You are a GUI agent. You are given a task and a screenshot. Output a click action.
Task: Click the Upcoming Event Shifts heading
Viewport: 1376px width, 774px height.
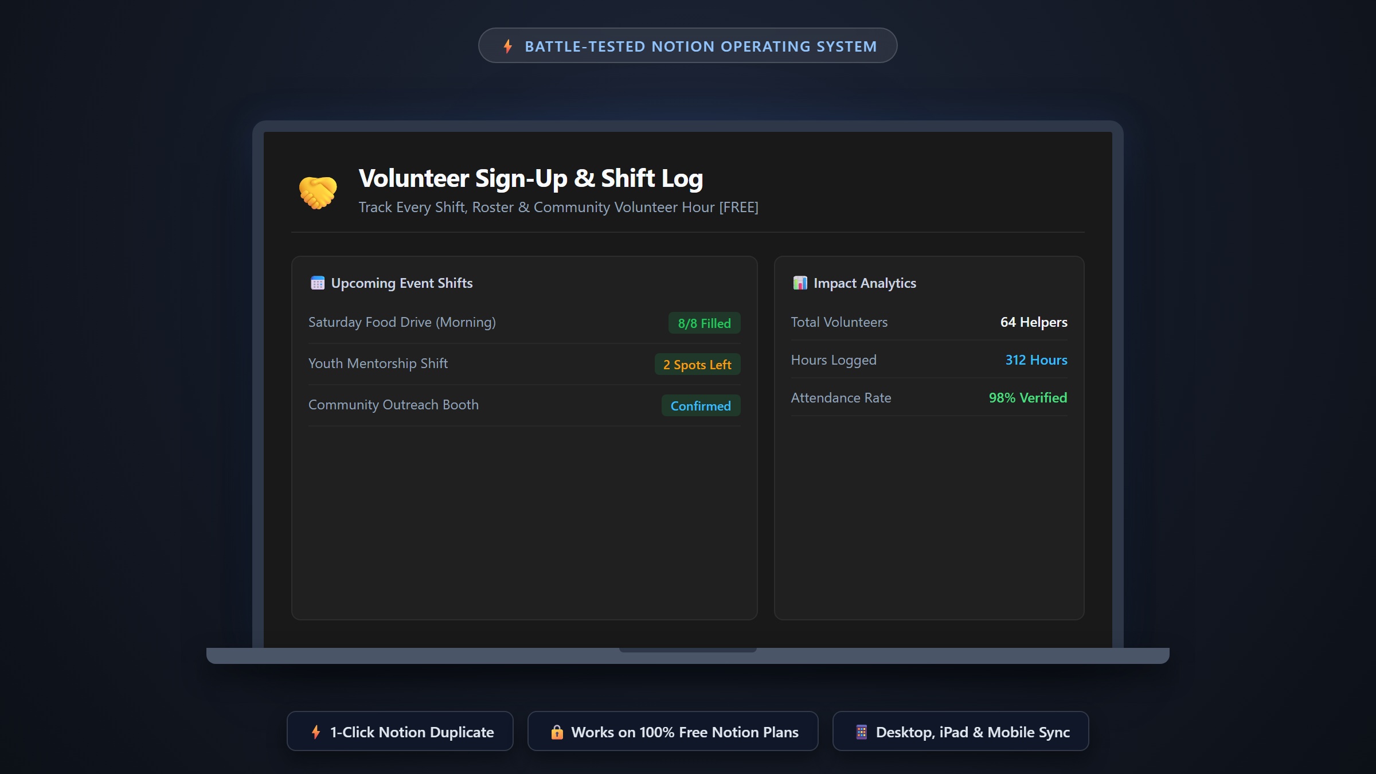click(401, 283)
